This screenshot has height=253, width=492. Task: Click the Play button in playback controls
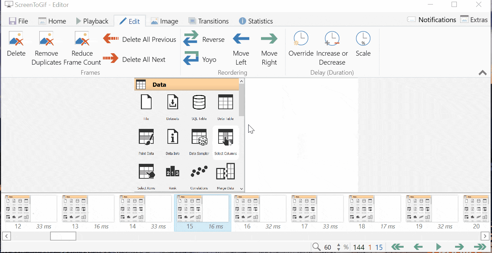tap(438, 247)
